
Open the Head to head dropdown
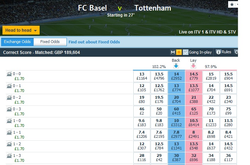click(x=21, y=30)
